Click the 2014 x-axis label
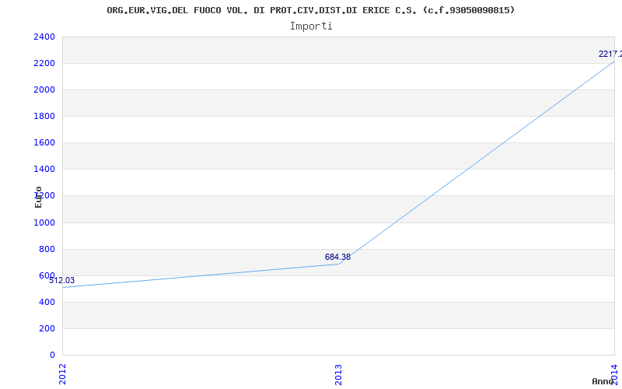The width and height of the screenshot is (622, 389). pyautogui.click(x=614, y=374)
